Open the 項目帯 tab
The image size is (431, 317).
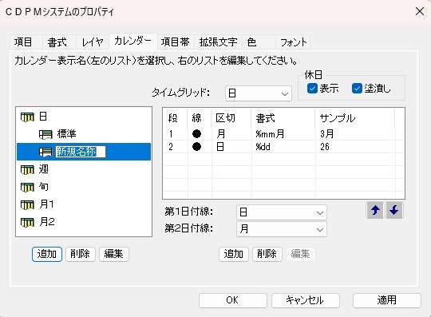176,42
